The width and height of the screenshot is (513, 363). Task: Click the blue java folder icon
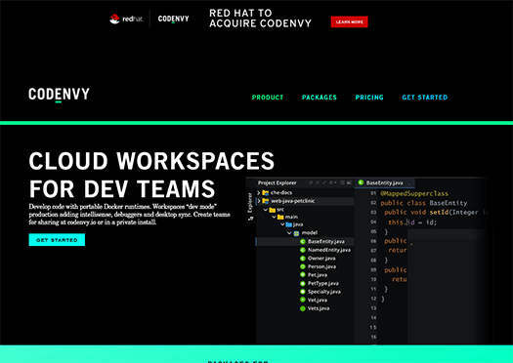(x=288, y=224)
